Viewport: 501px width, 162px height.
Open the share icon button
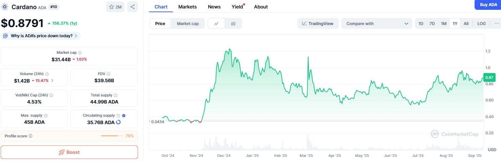pos(133,7)
